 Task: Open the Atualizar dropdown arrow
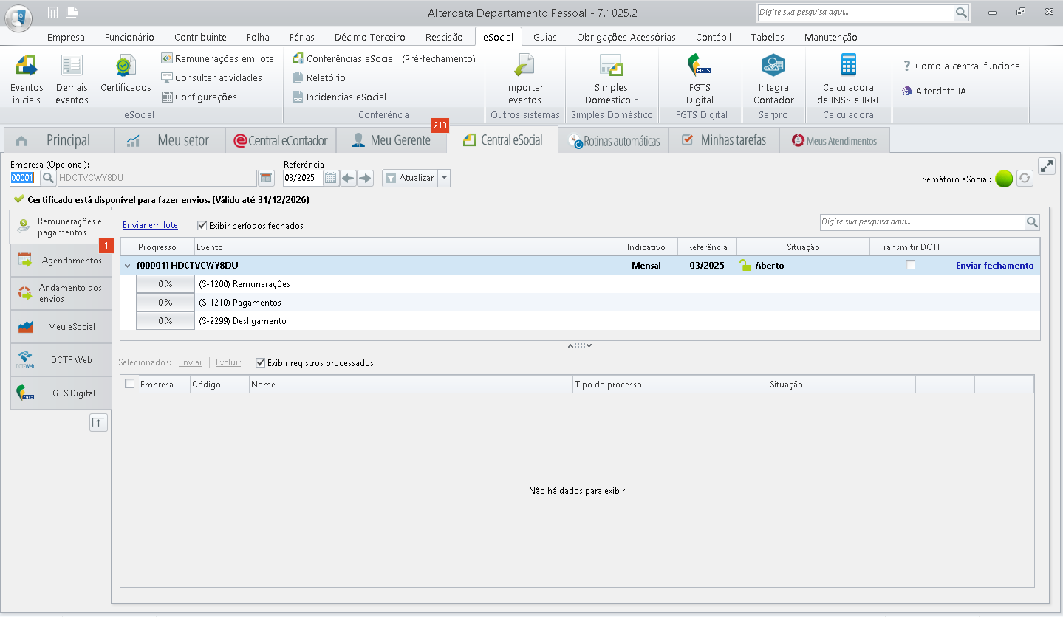pos(443,178)
